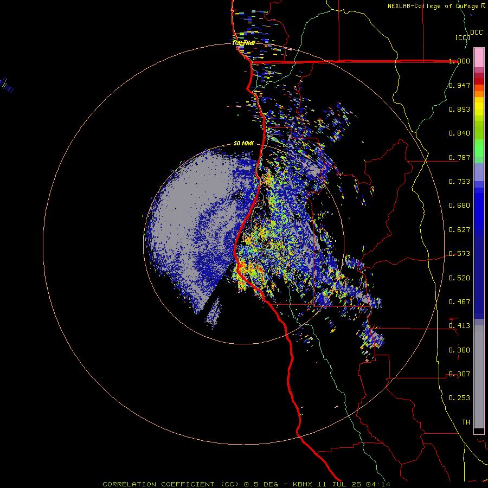This screenshot has width=488, height=488.
Task: Pick the pink segment of the color scale
Action: coord(479,58)
